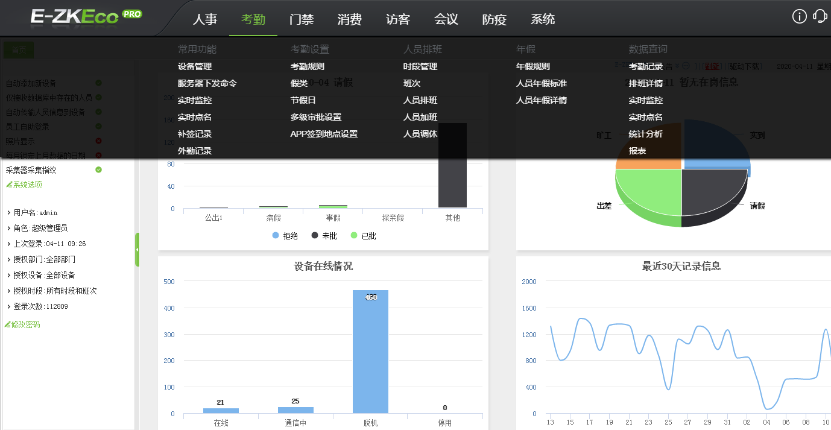Expand the 用户名:admin row
831x430 pixels.
point(33,212)
